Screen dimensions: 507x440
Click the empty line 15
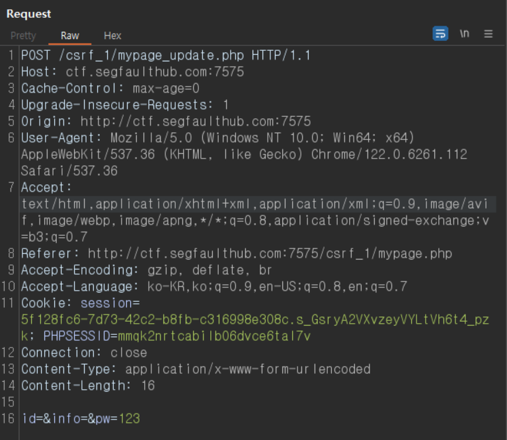click(257, 402)
